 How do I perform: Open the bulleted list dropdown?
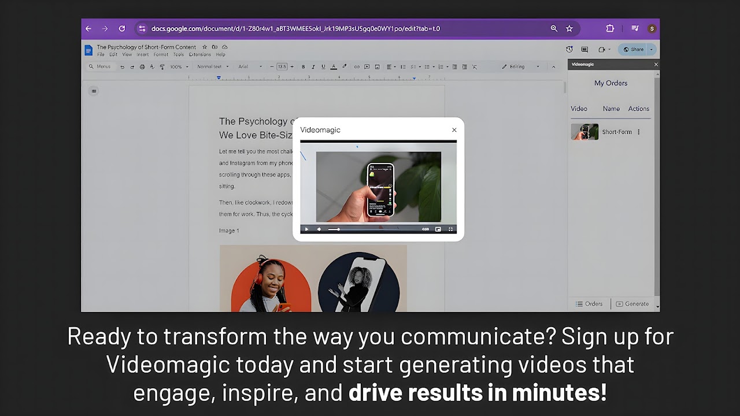click(x=428, y=67)
